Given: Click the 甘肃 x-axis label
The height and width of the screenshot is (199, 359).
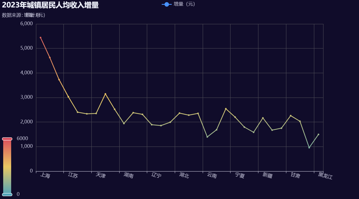Looking at the screenshot, I should (295, 175).
